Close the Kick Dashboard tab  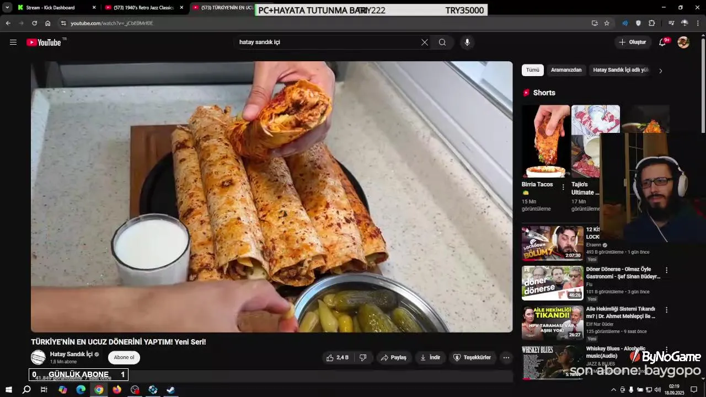tap(94, 8)
